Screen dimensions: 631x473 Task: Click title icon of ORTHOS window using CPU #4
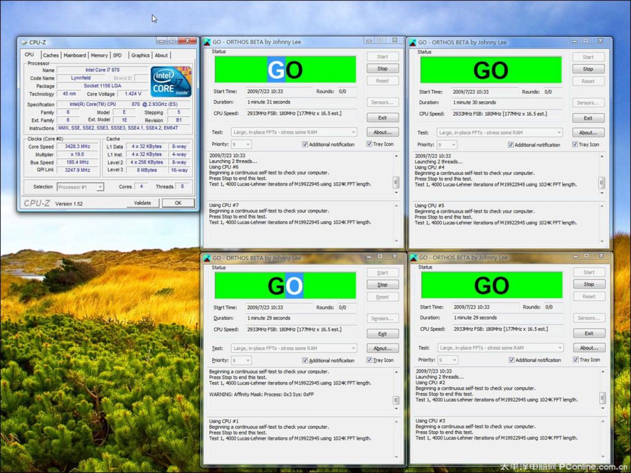(x=413, y=42)
